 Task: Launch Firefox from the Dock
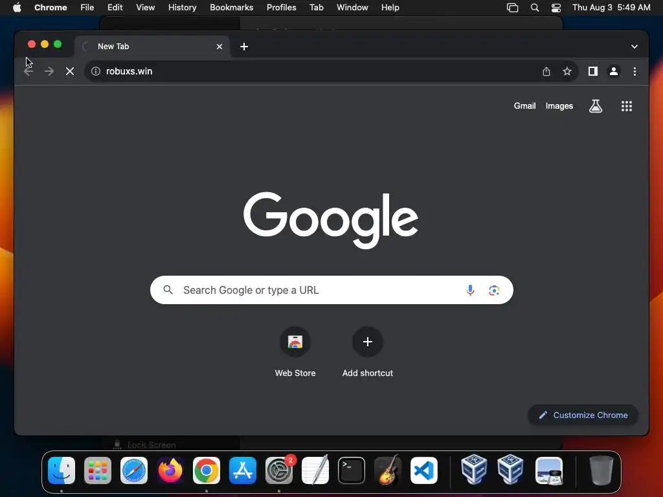pos(170,470)
